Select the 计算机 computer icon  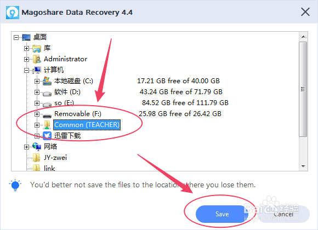click(37, 70)
